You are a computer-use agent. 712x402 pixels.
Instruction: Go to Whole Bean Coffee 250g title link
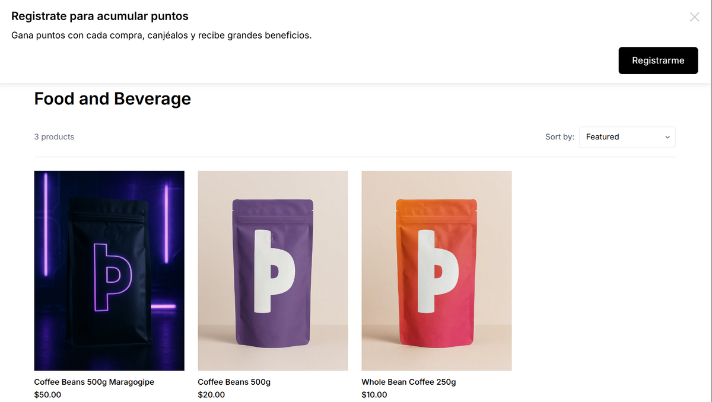tap(408, 382)
